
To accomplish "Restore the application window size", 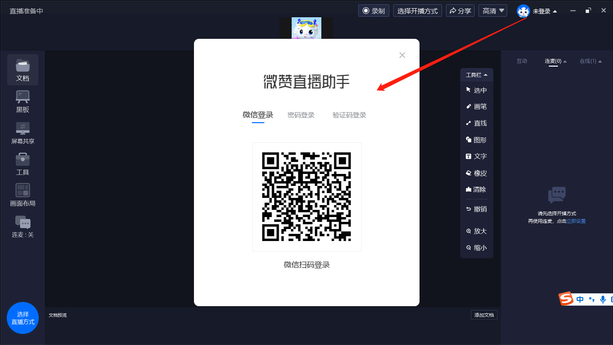I will (x=588, y=11).
